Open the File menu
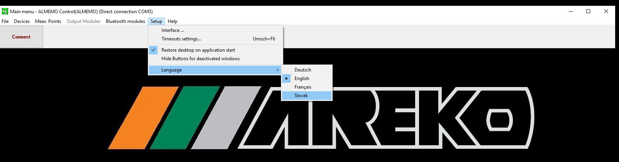The height and width of the screenshot is (162, 619). 5,21
